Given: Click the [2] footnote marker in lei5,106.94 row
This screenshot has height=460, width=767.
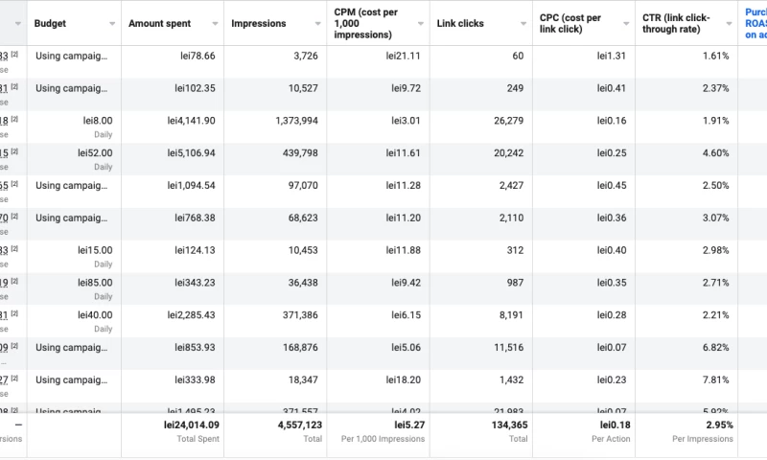Looking at the screenshot, I should tap(15, 153).
